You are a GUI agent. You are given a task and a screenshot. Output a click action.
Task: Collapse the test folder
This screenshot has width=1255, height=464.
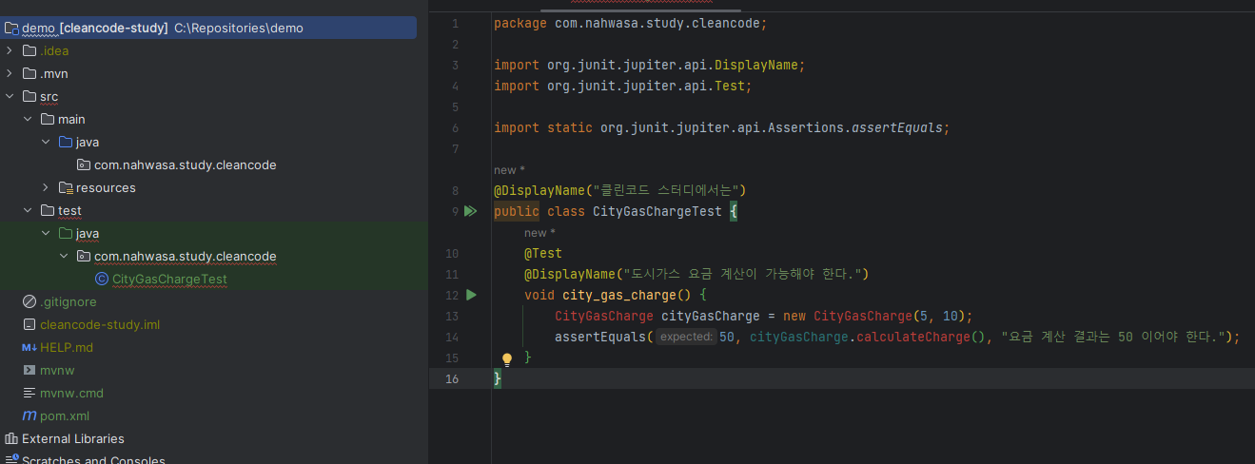click(x=29, y=210)
